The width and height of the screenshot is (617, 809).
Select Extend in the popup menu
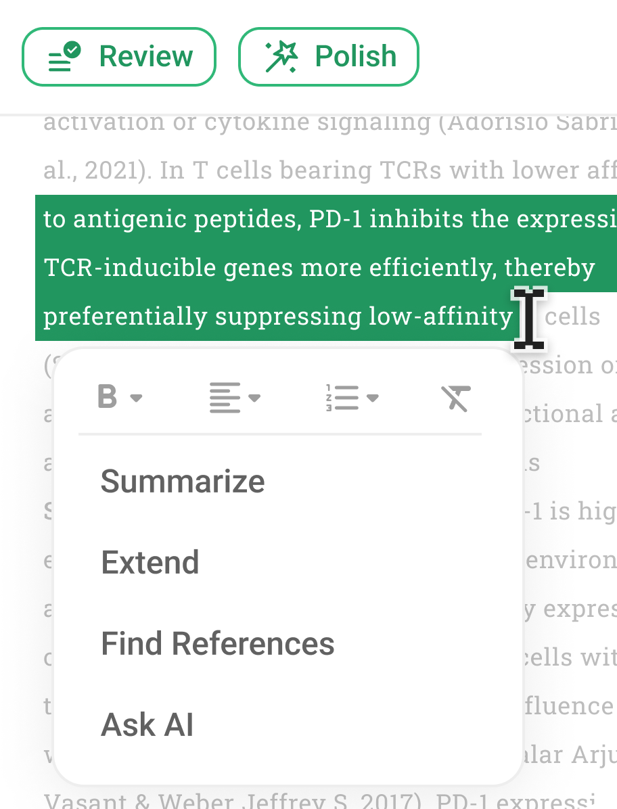(150, 563)
